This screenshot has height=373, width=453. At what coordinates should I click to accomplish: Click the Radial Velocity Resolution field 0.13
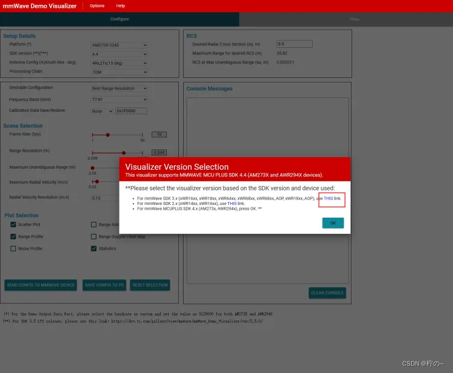click(x=104, y=198)
